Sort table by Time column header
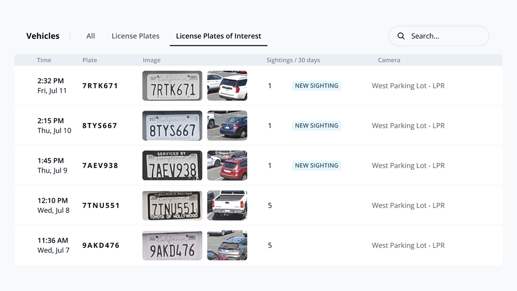The height and width of the screenshot is (291, 517). [x=44, y=60]
